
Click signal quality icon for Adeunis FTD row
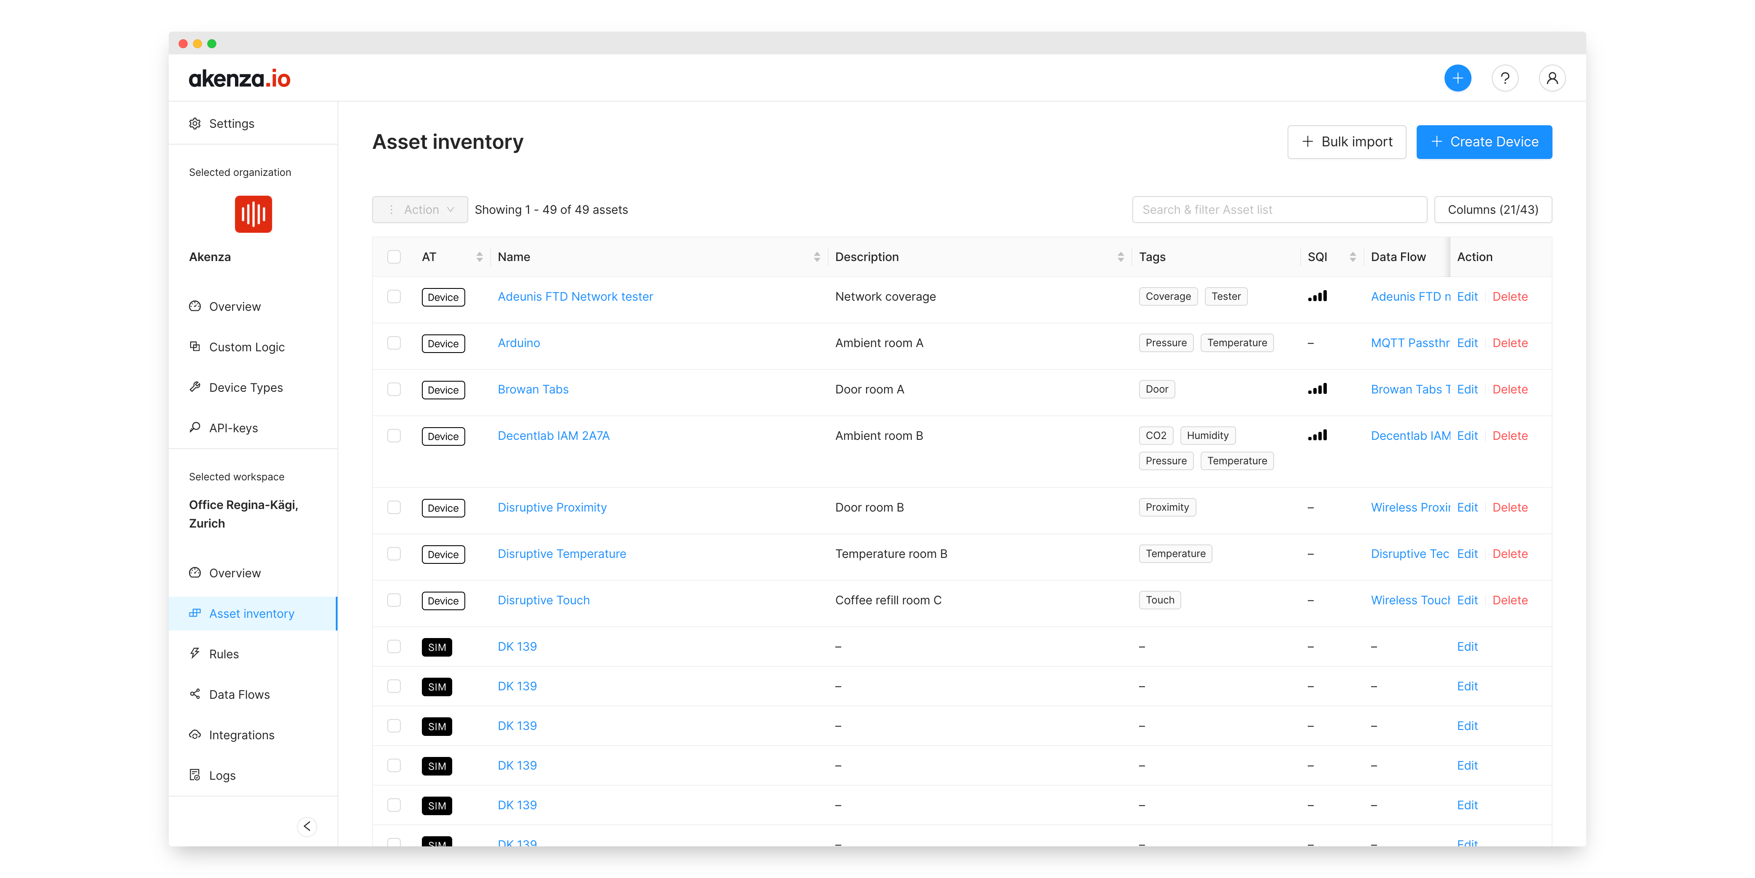tap(1317, 296)
